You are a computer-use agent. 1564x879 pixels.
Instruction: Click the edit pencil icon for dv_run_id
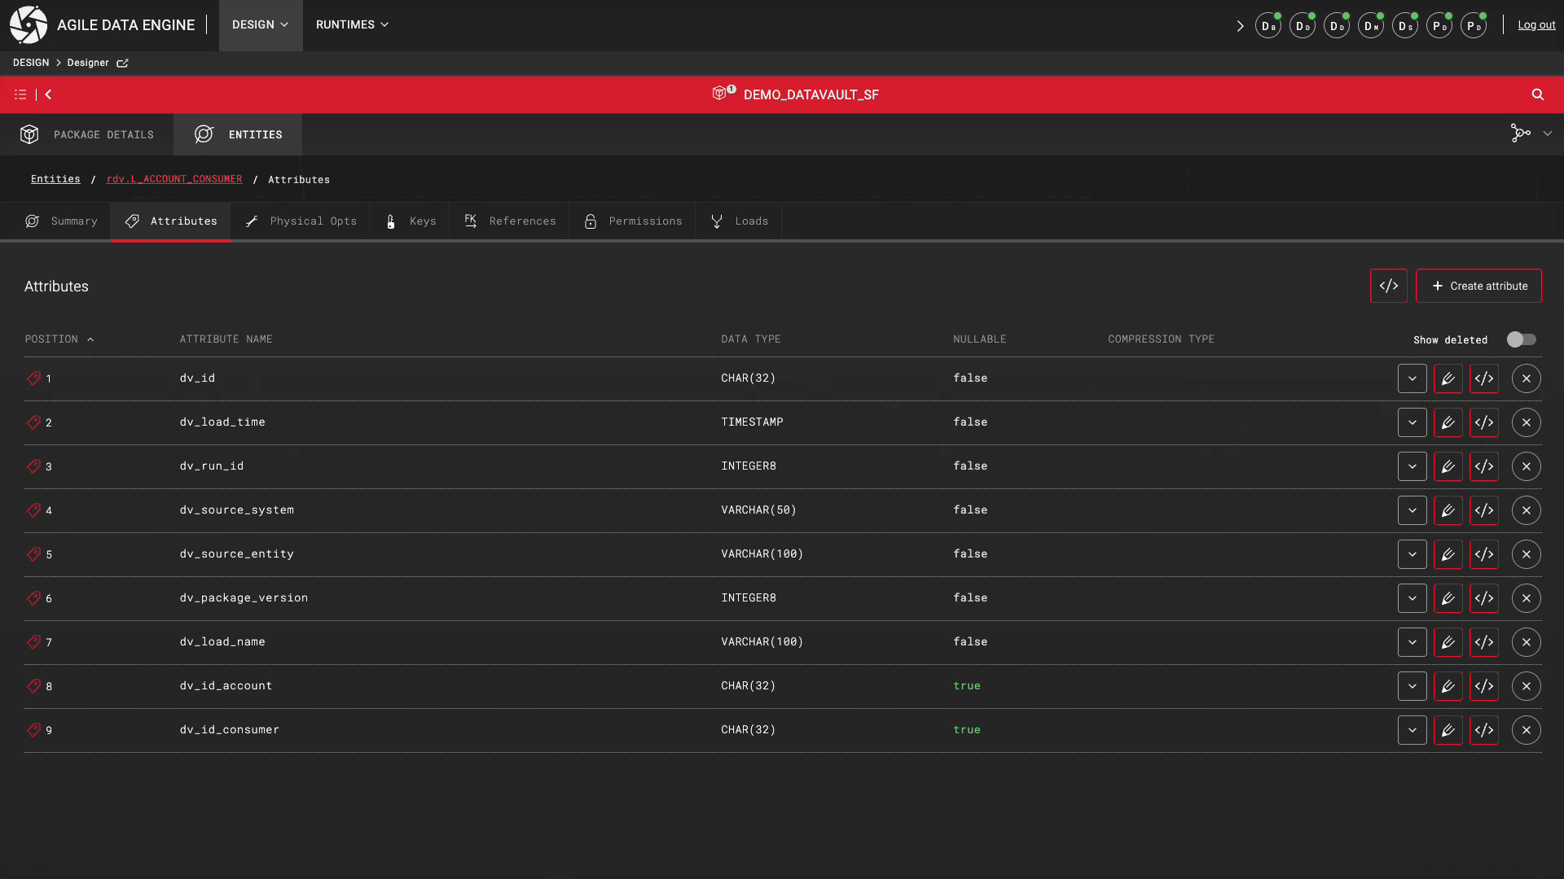point(1447,466)
